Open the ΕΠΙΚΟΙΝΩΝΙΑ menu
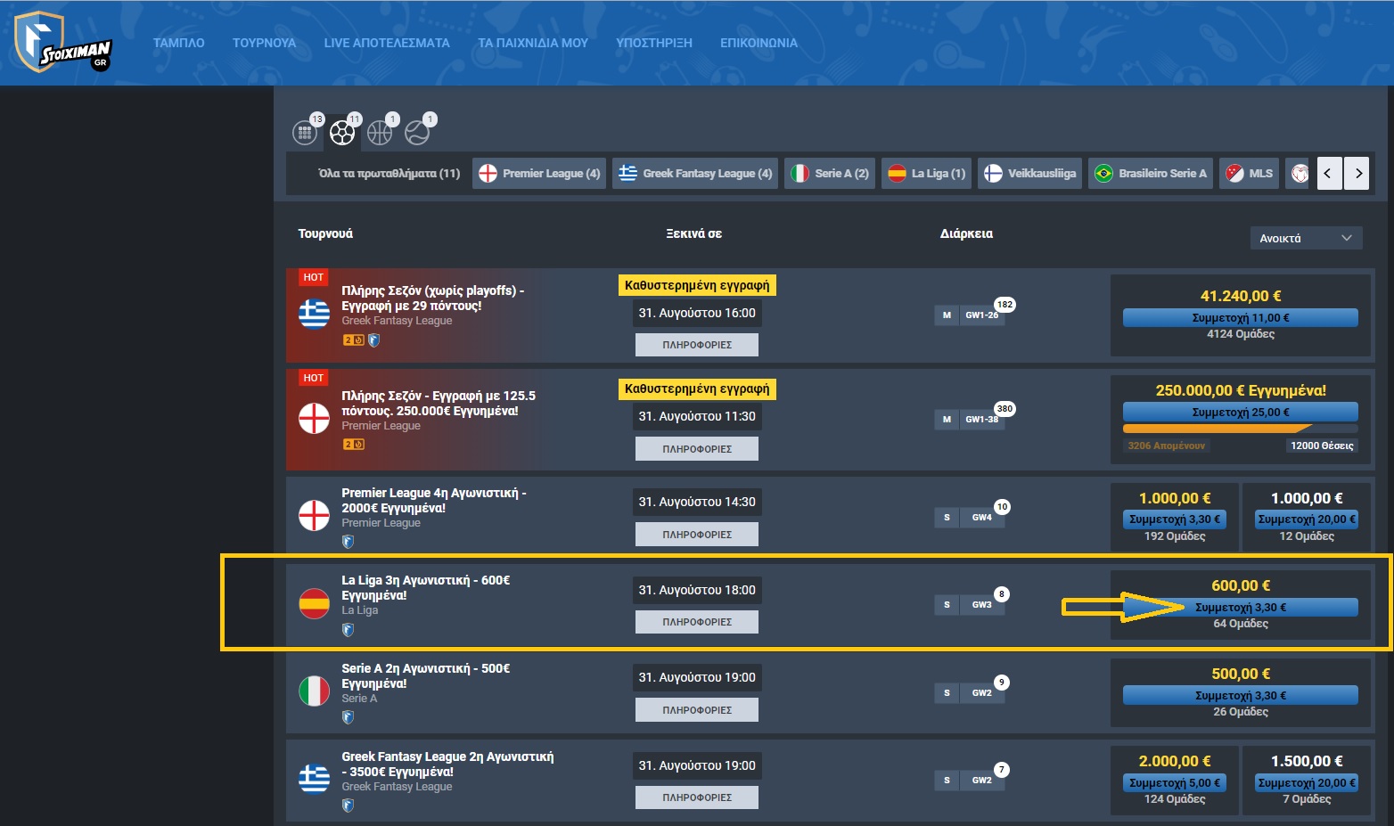This screenshot has height=826, width=1394. (758, 43)
